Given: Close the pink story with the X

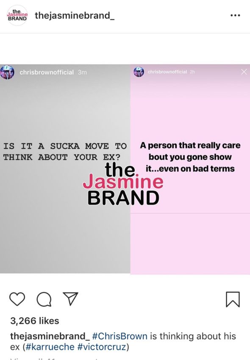Looking at the screenshot, I should (x=244, y=72).
